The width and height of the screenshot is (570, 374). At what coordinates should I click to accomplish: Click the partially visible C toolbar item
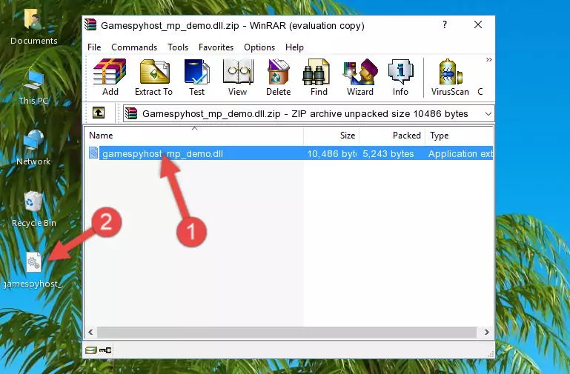[480, 92]
